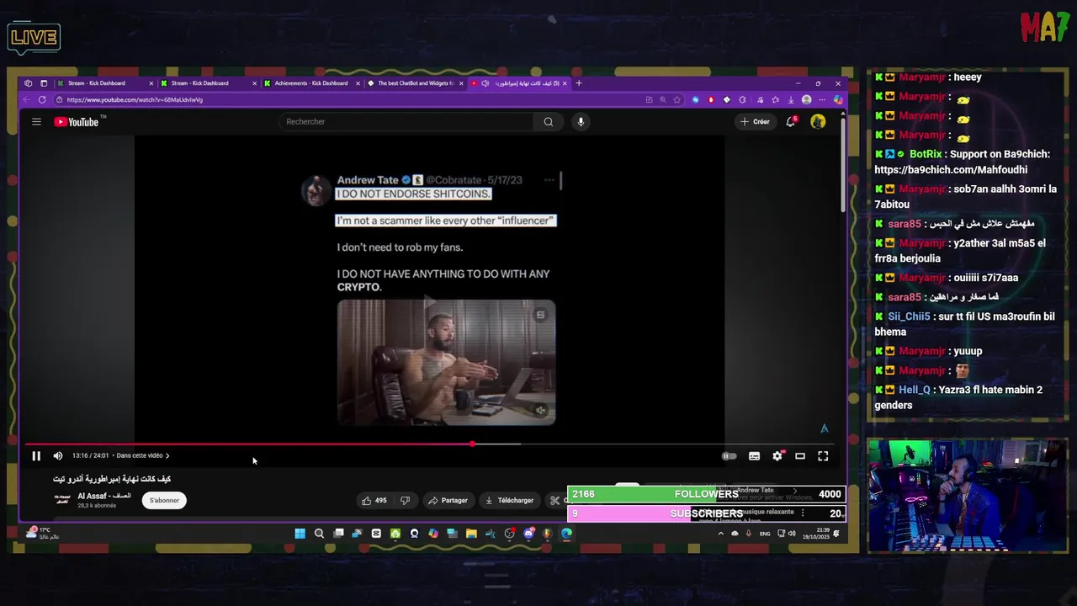Start voice search with microphone
The image size is (1077, 606).
(x=581, y=122)
